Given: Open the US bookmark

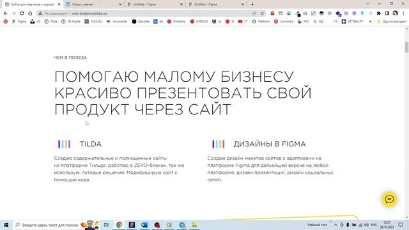Looking at the screenshot, I should click(35, 22).
